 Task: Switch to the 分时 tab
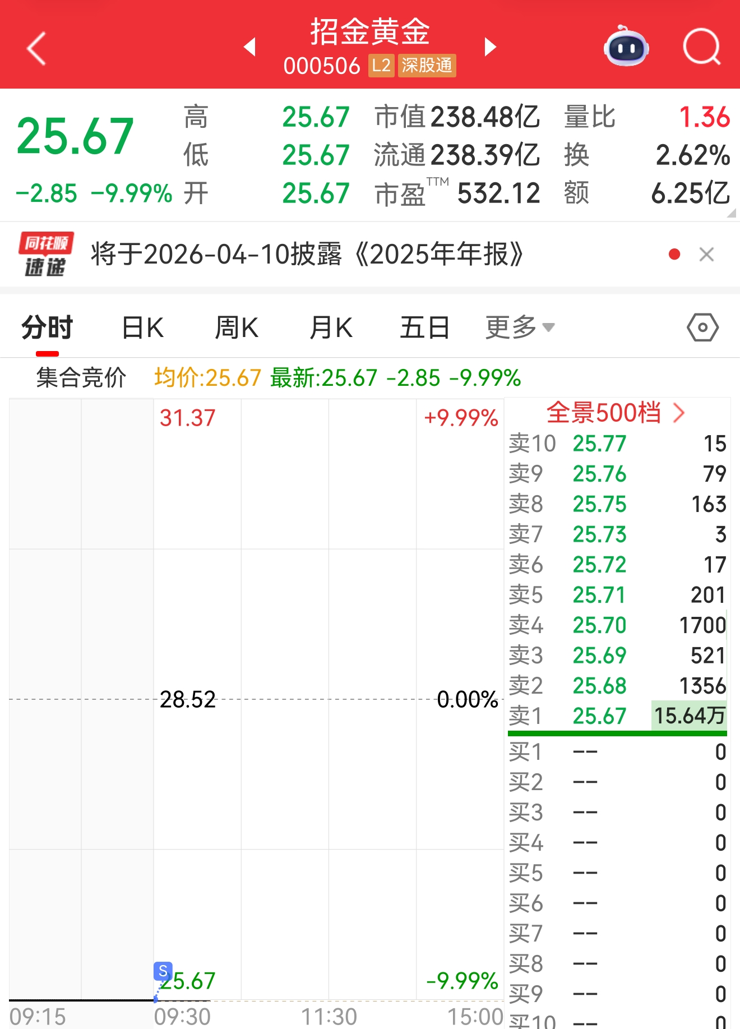coord(47,327)
